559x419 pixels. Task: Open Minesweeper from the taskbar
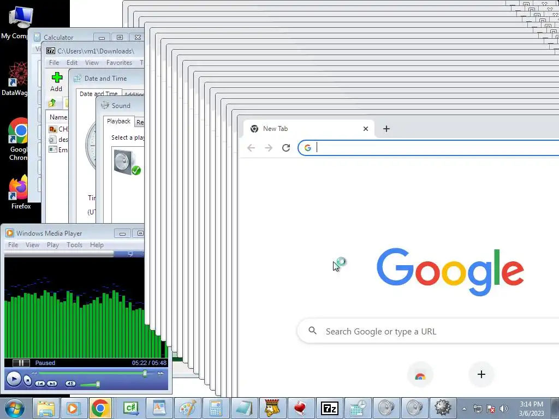coord(442,408)
